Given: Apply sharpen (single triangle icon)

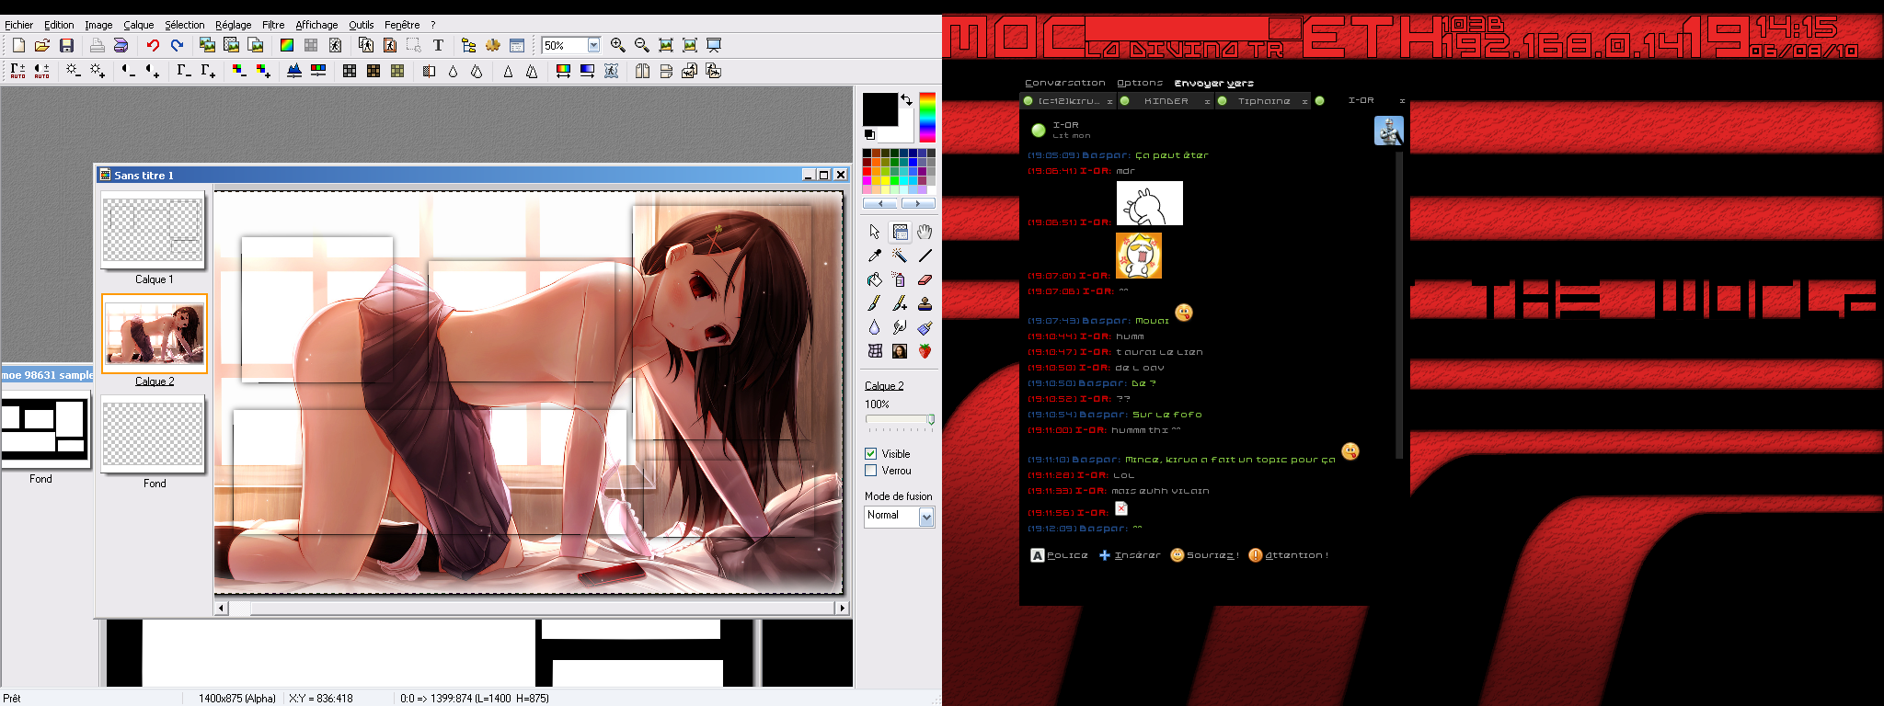Looking at the screenshot, I should coord(508,71).
